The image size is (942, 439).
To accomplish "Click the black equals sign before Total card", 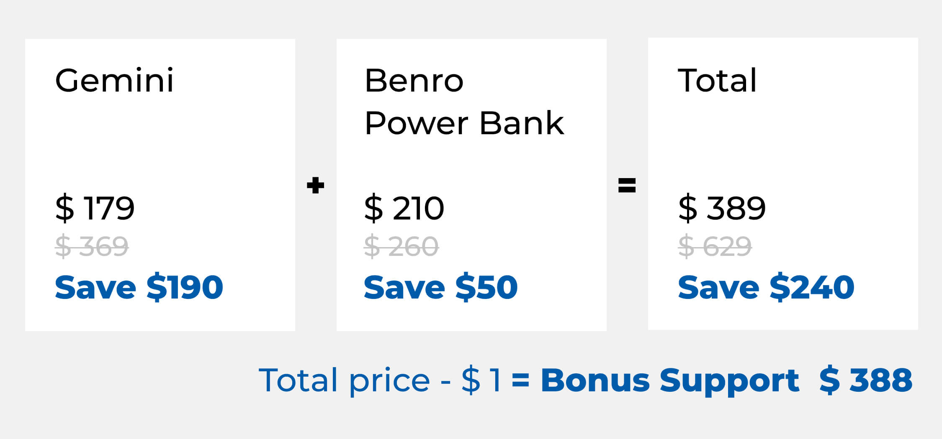I will point(627,185).
